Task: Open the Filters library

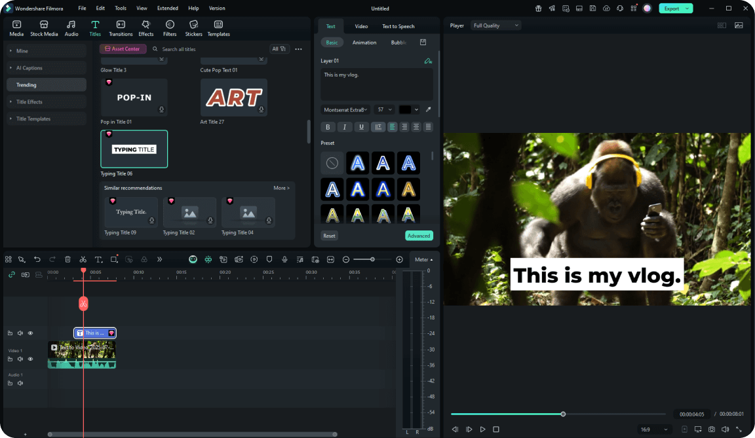Action: pyautogui.click(x=170, y=28)
